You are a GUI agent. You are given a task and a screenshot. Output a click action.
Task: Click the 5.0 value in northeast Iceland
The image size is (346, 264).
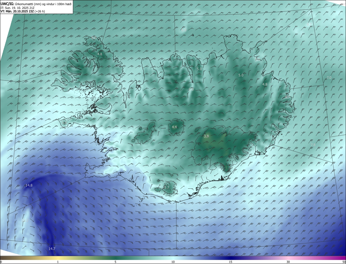(x=241, y=75)
